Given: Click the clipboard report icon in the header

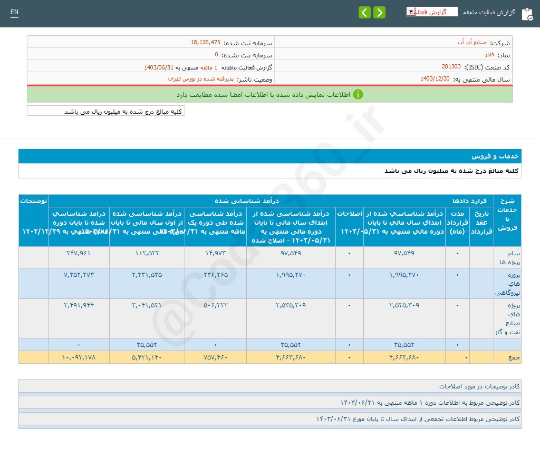Looking at the screenshot, I should pos(527,14).
